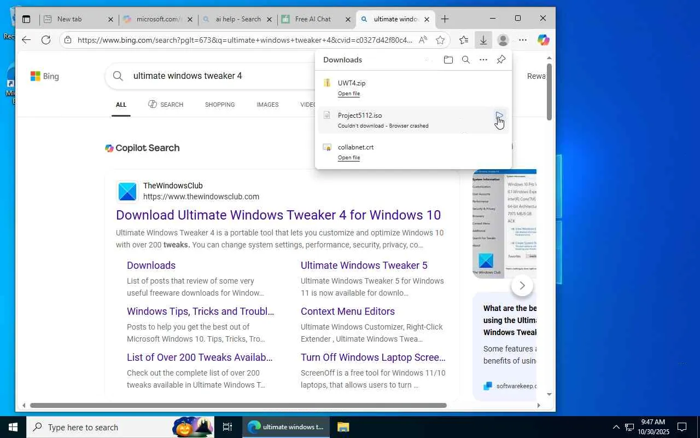Select the SHOPPING results tab
Image resolution: width=700 pixels, height=438 pixels.
tap(220, 105)
